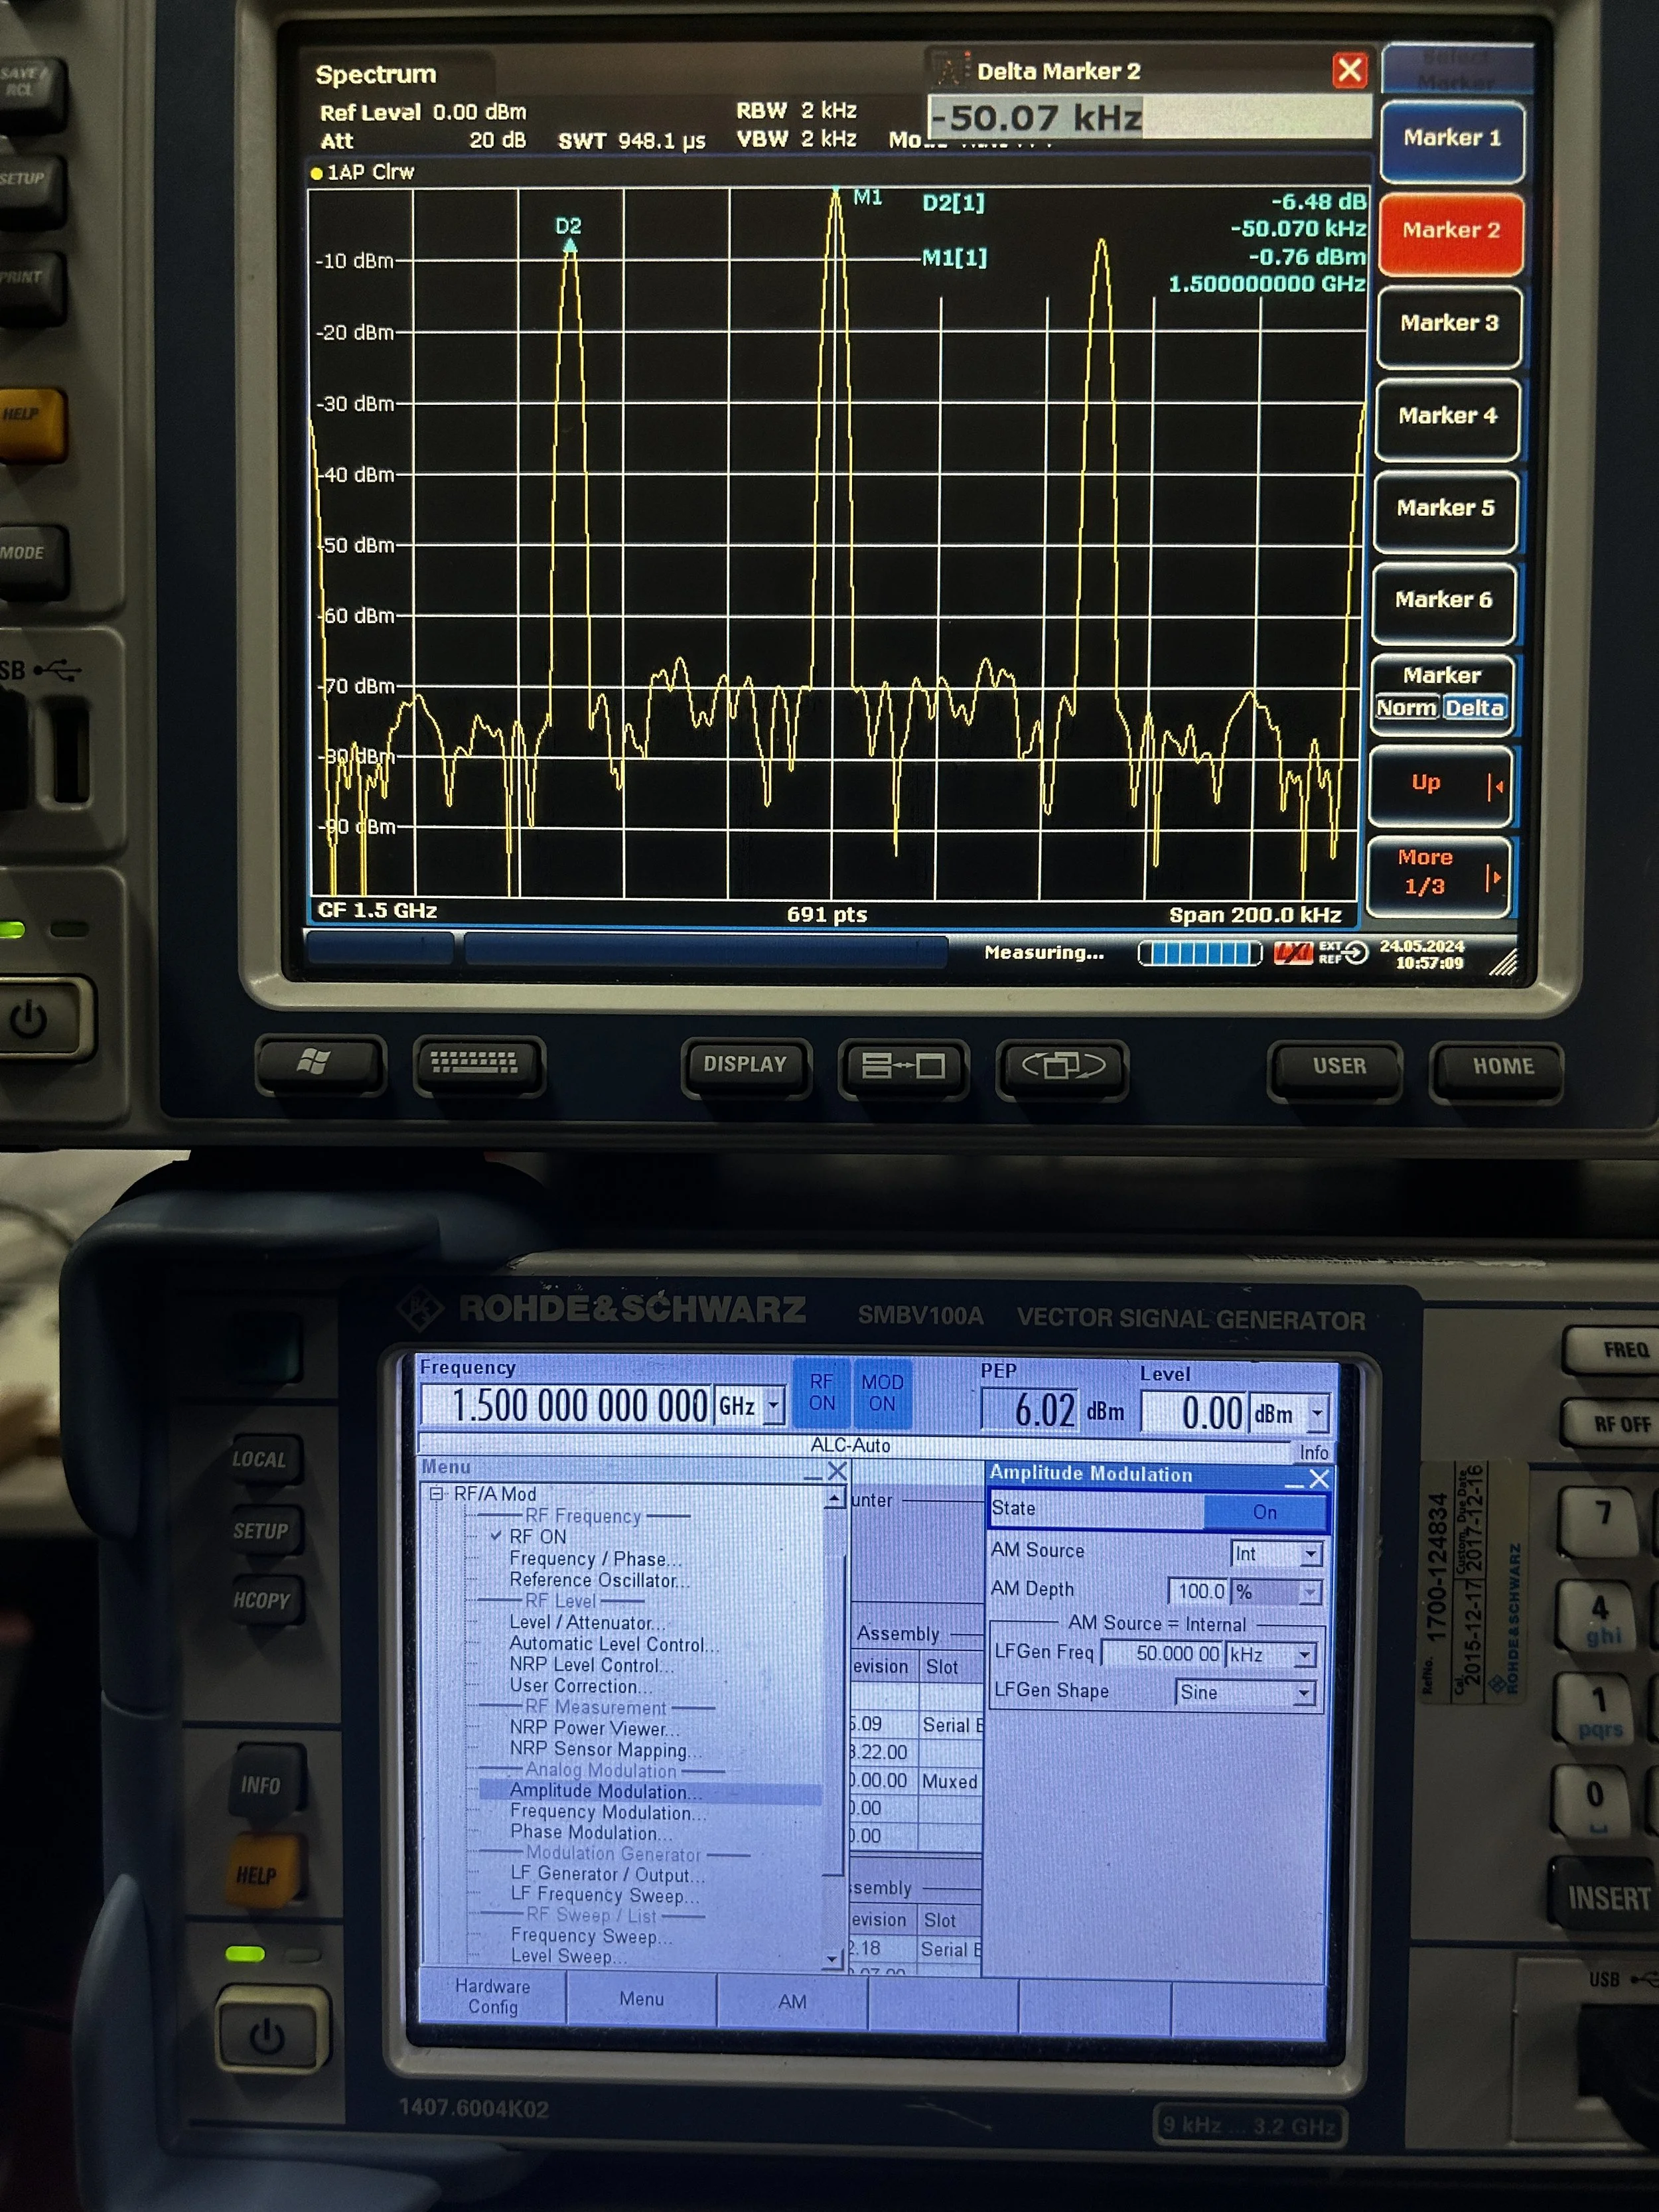This screenshot has width=1659, height=2212.
Task: Toggle Amplitude Modulation State On
Action: coord(1264,1512)
